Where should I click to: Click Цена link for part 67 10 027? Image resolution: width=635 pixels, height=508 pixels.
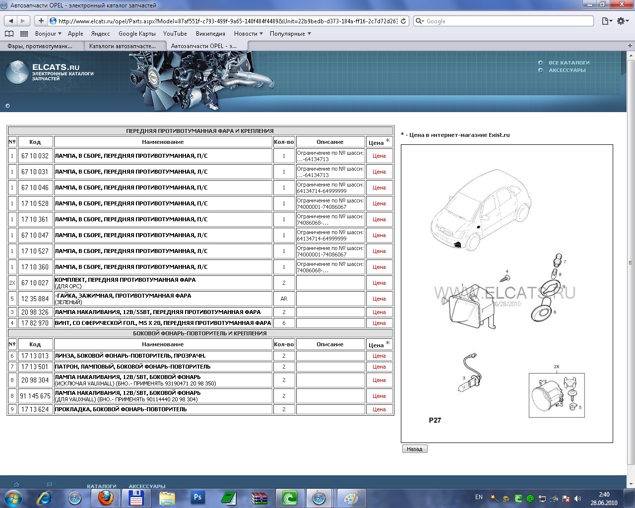(x=379, y=283)
